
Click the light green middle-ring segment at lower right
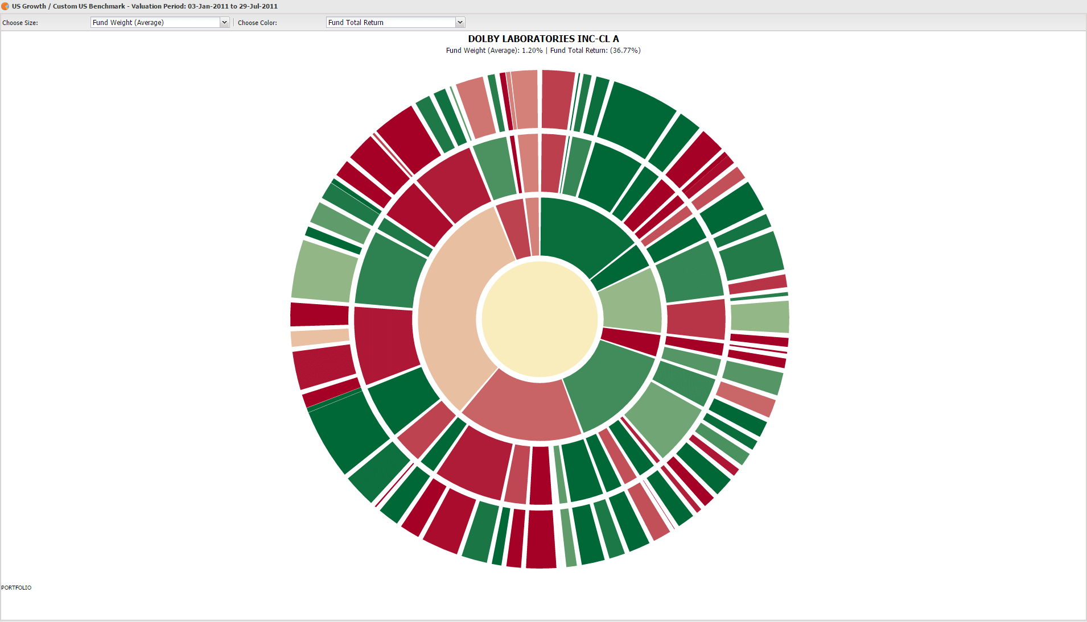663,418
